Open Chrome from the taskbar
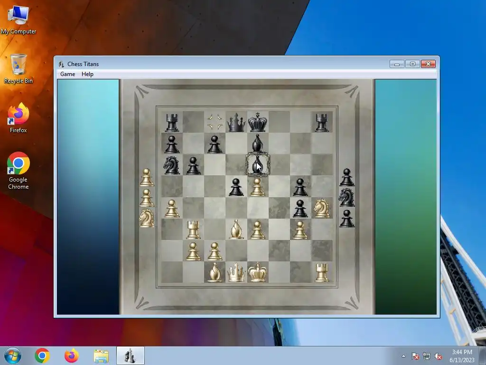The width and height of the screenshot is (486, 365). (x=42, y=355)
